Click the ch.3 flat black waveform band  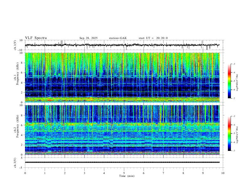(122, 162)
